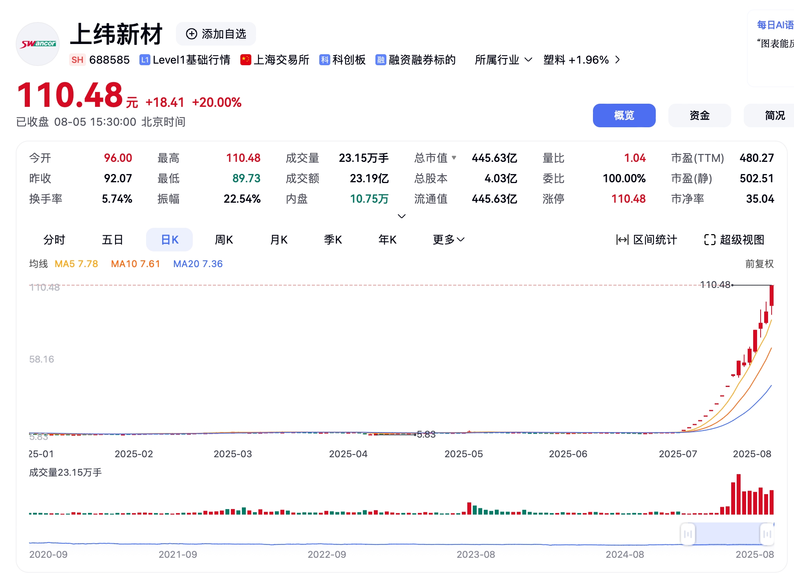Click 上海交易所 label
794x579 pixels.
282,60
